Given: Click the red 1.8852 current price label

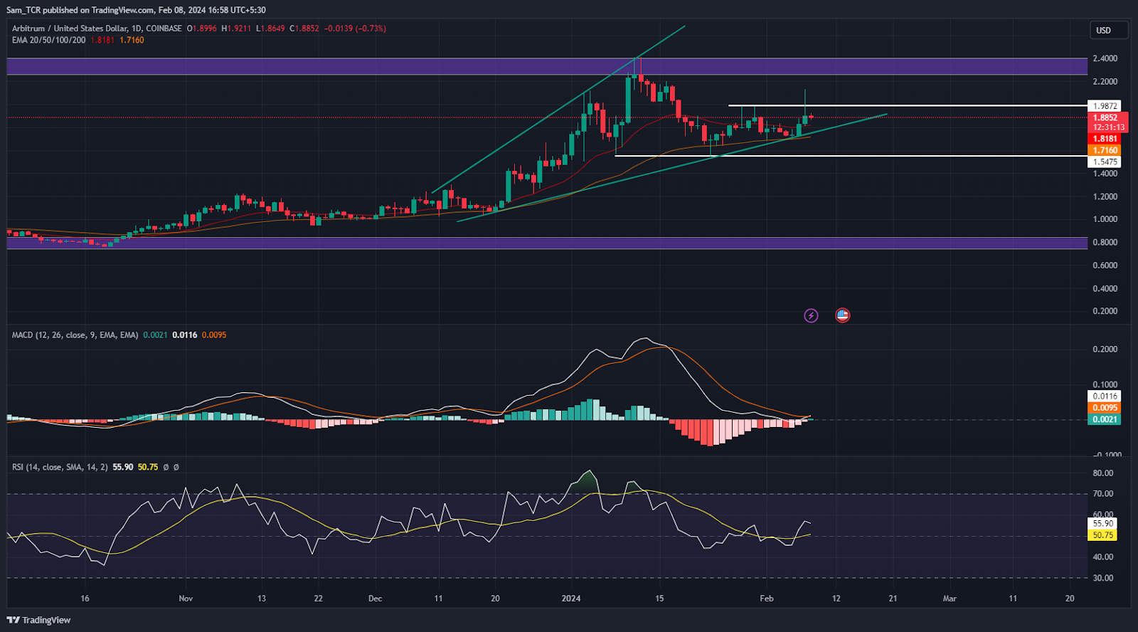Looking at the screenshot, I should tap(1105, 118).
